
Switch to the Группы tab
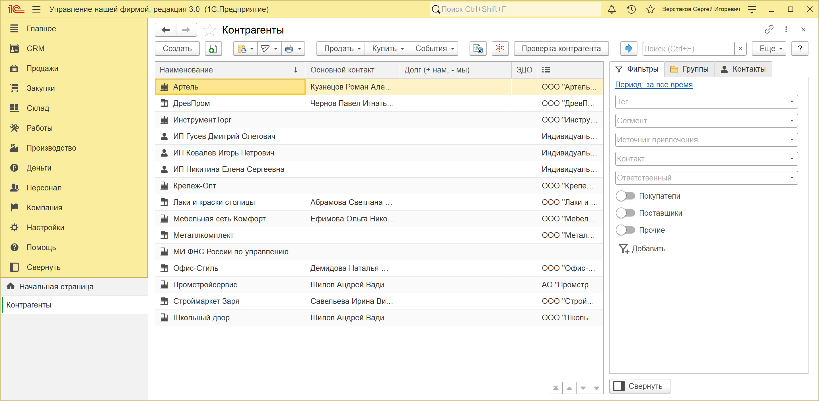click(689, 69)
